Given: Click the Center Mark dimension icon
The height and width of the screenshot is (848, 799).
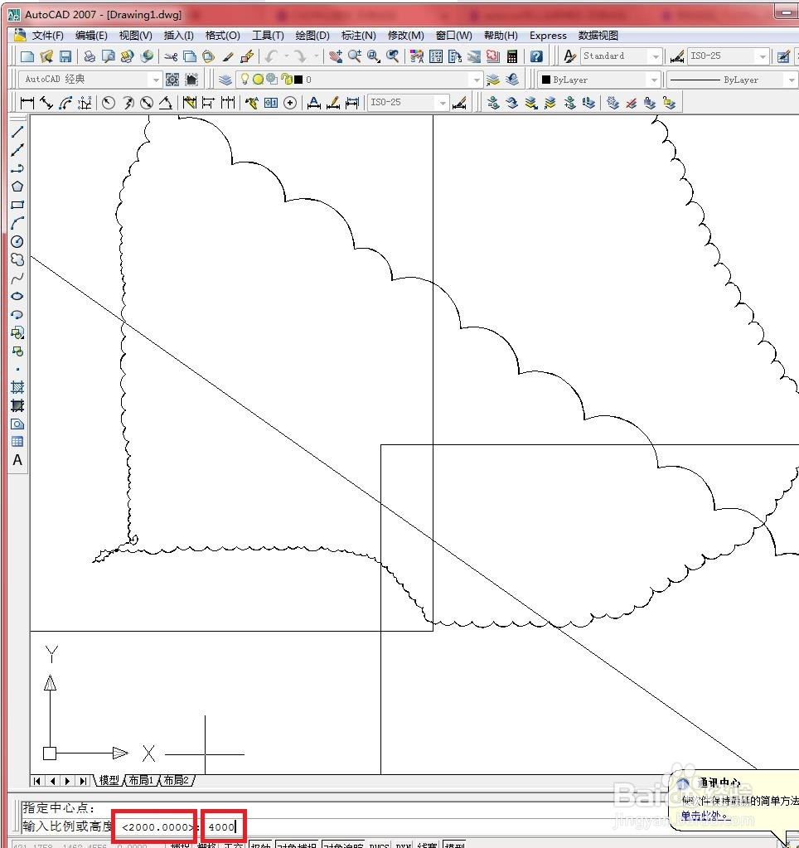Looking at the screenshot, I should click(290, 102).
